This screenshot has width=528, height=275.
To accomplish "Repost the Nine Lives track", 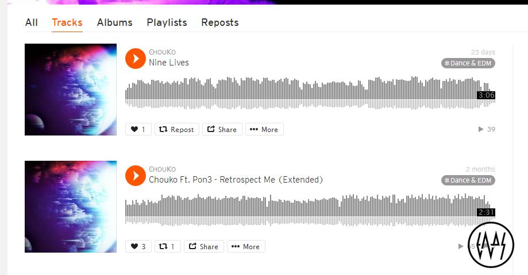I will tap(177, 129).
